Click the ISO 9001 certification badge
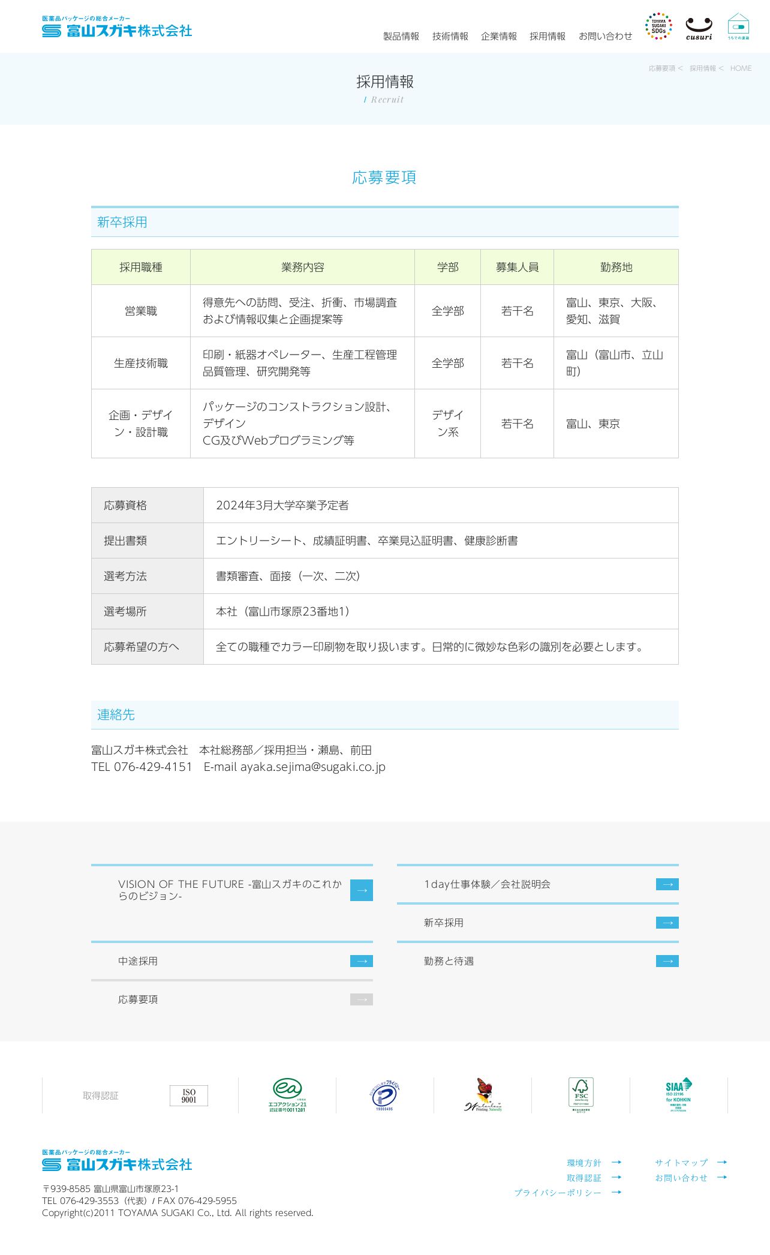 tap(189, 1095)
